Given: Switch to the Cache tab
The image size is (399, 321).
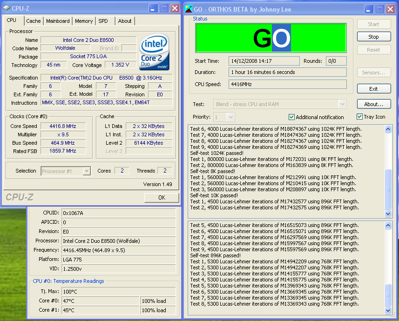Looking at the screenshot, I should click(x=34, y=21).
